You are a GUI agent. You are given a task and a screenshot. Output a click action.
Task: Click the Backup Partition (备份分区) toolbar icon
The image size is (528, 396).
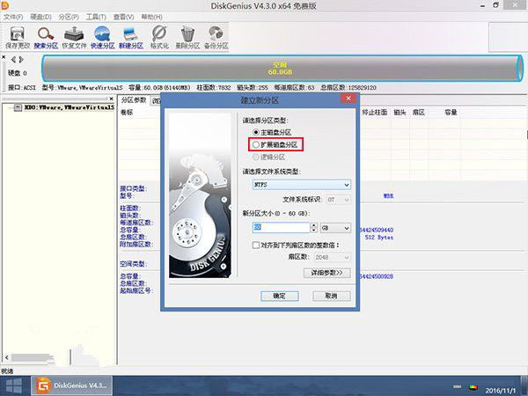tap(216, 37)
